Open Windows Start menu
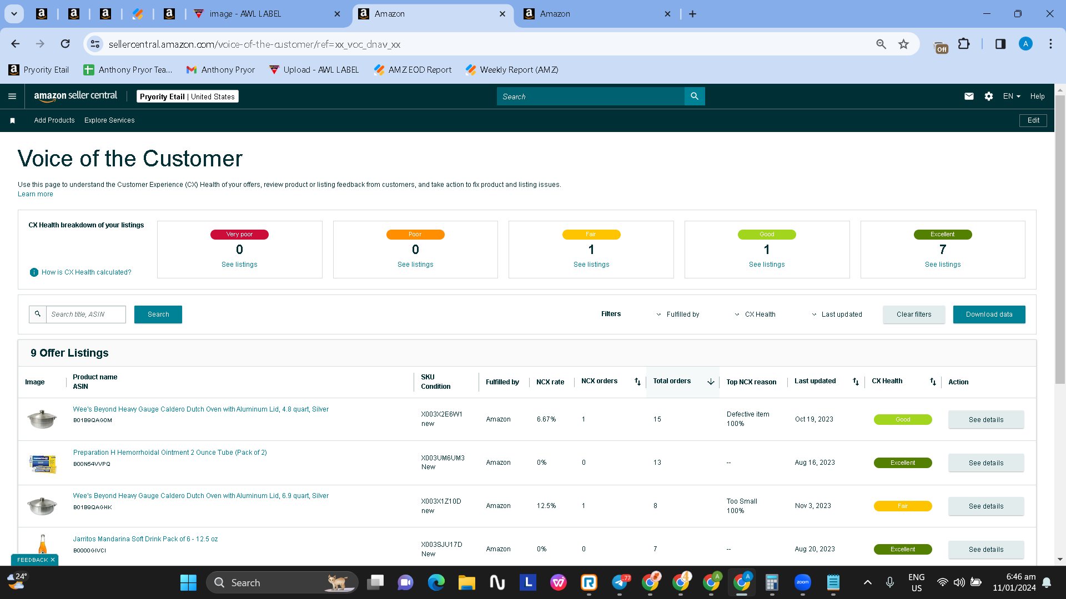Viewport: 1066px width, 599px height. tap(188, 582)
